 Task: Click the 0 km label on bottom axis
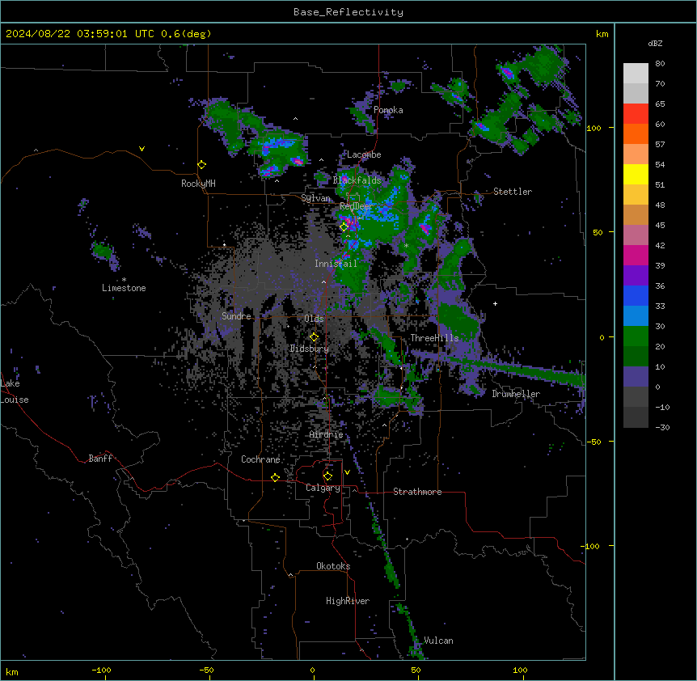click(x=312, y=670)
